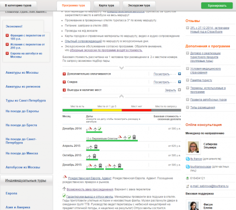Image resolution: width=236 pixels, height=210 pixels.
Task: Open Условия медицинского страхования document
Action: 205,70
